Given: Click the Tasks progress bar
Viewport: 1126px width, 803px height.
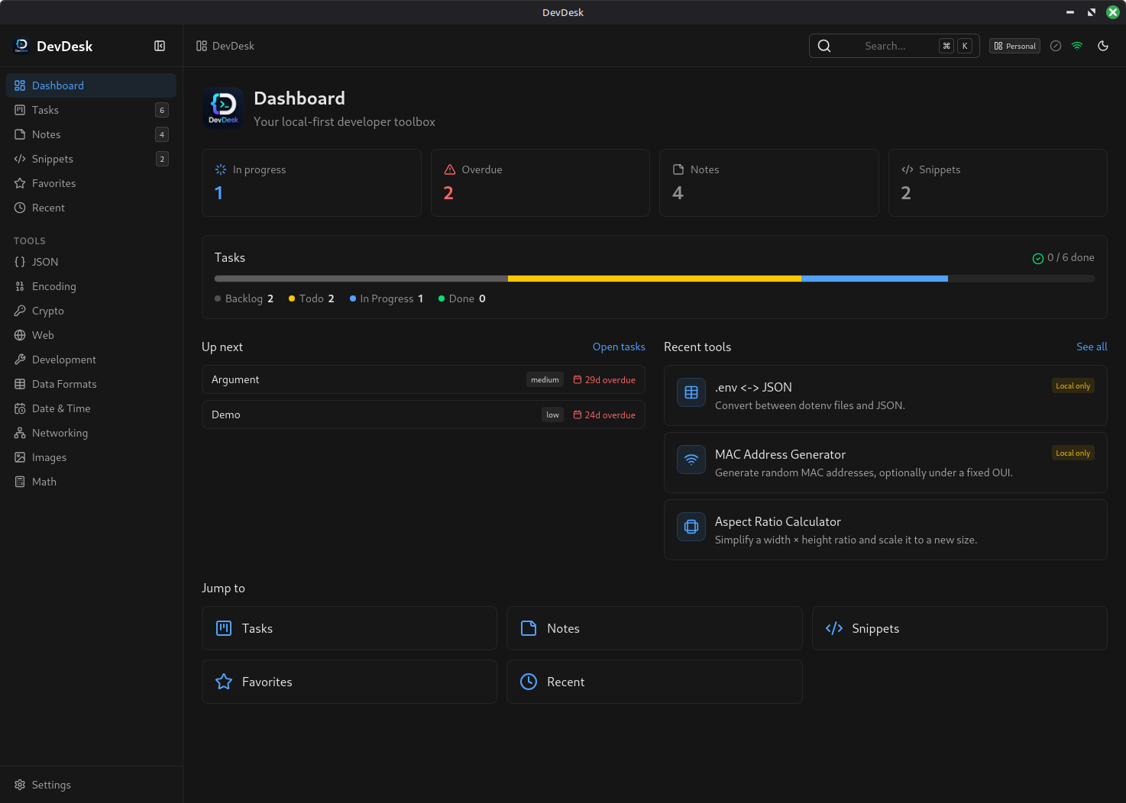Looking at the screenshot, I should click(x=655, y=279).
